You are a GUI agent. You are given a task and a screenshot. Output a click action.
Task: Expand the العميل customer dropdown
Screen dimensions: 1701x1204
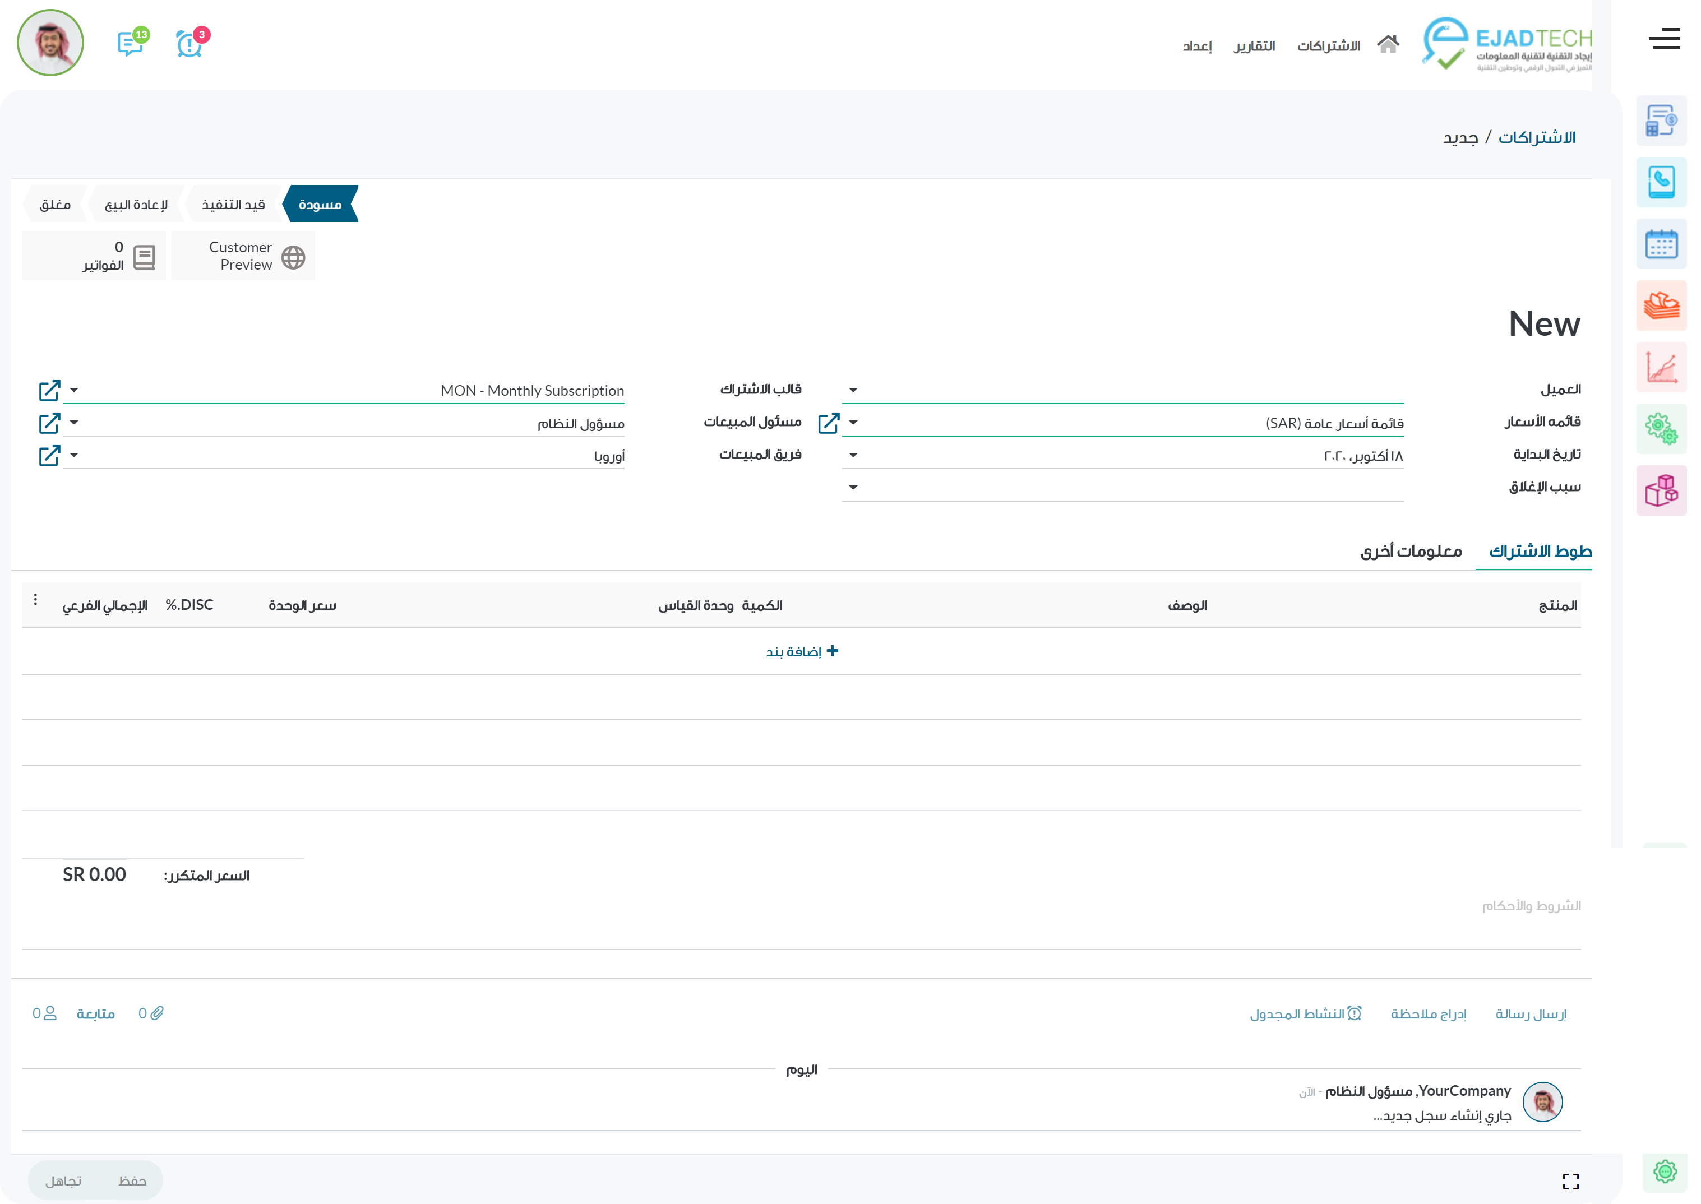[x=853, y=390]
